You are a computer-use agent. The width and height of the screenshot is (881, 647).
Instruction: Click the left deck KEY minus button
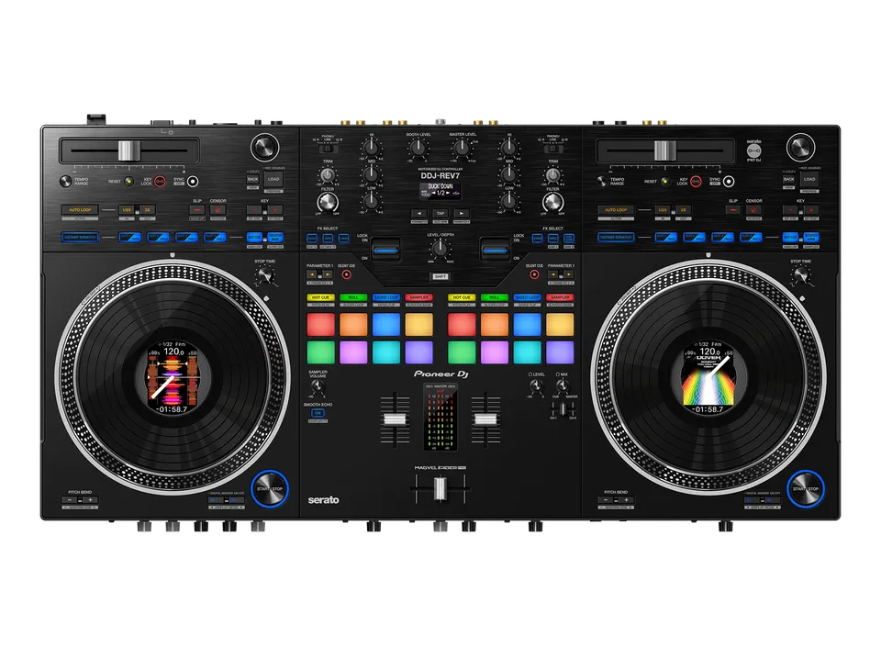point(254,210)
